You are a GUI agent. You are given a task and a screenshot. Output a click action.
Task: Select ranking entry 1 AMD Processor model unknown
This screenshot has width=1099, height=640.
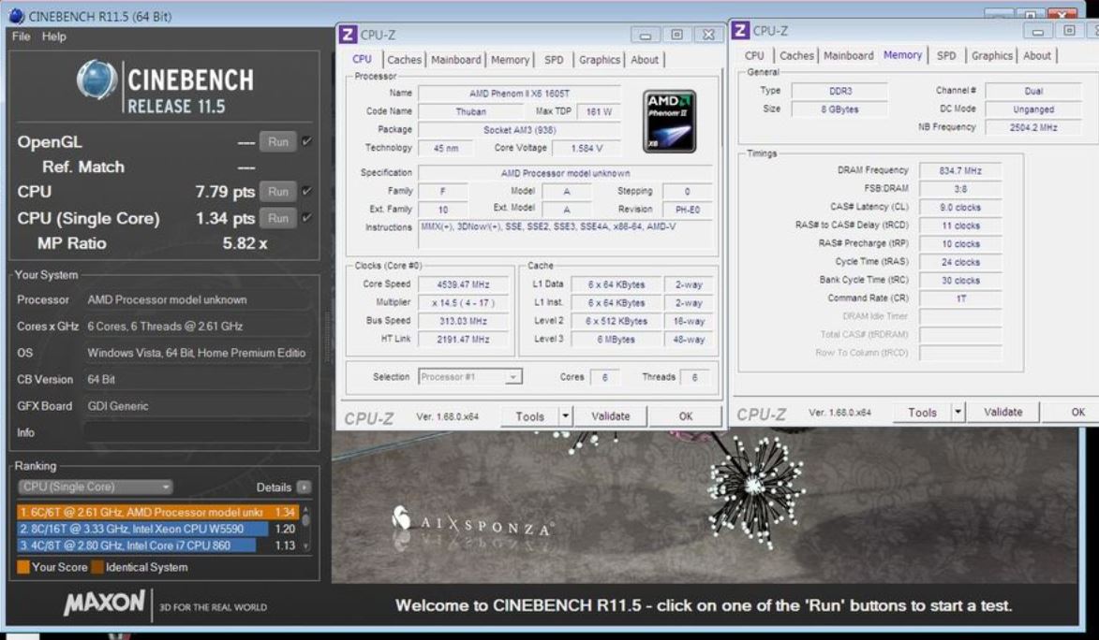(157, 512)
